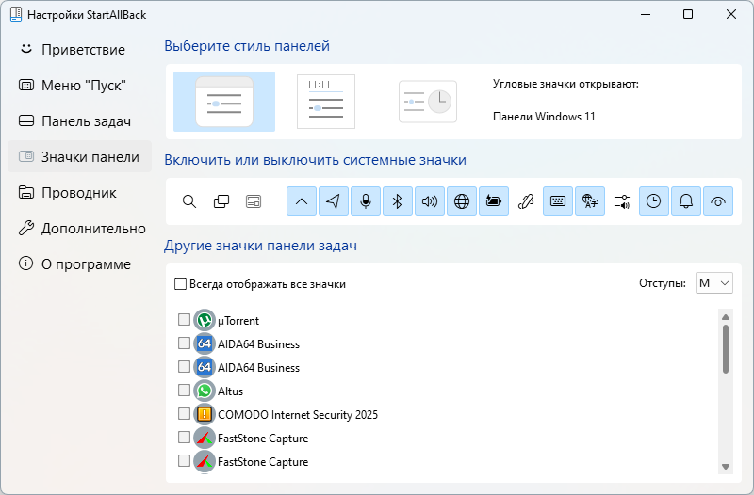Select the clock-style panel thumbnail
This screenshot has height=495, width=754.
pos(428,102)
